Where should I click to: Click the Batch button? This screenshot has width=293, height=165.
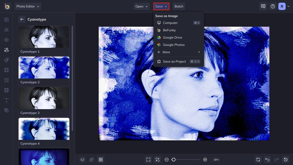(x=179, y=6)
